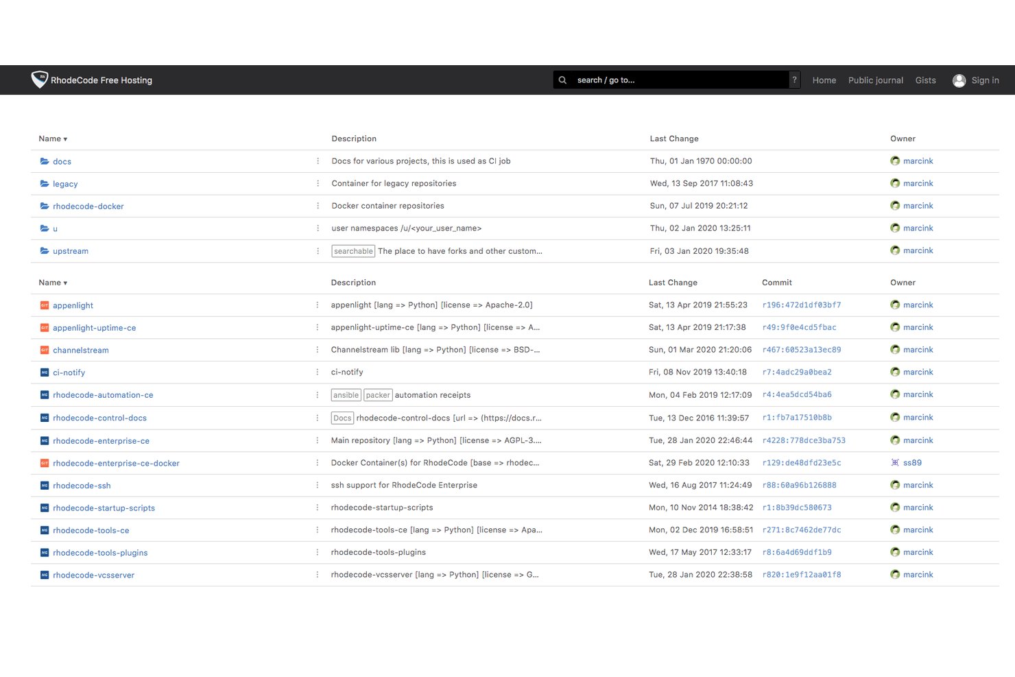1015x677 pixels.
Task: Open the three-dot menu for rhodecode-vcsserver
Action: (317, 575)
